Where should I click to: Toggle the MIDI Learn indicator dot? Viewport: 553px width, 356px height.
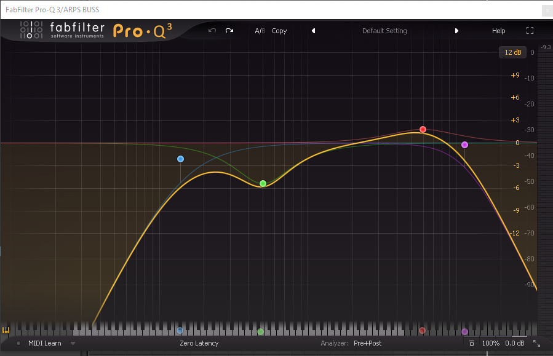click(x=19, y=343)
